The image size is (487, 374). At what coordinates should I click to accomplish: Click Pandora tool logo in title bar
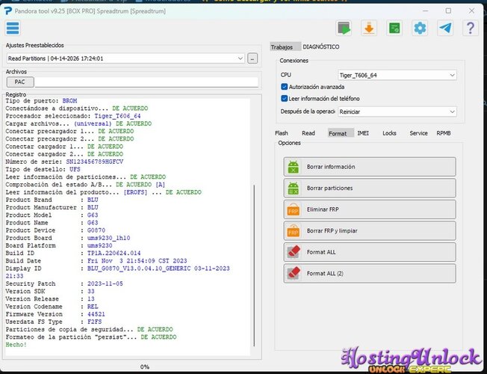(x=8, y=11)
